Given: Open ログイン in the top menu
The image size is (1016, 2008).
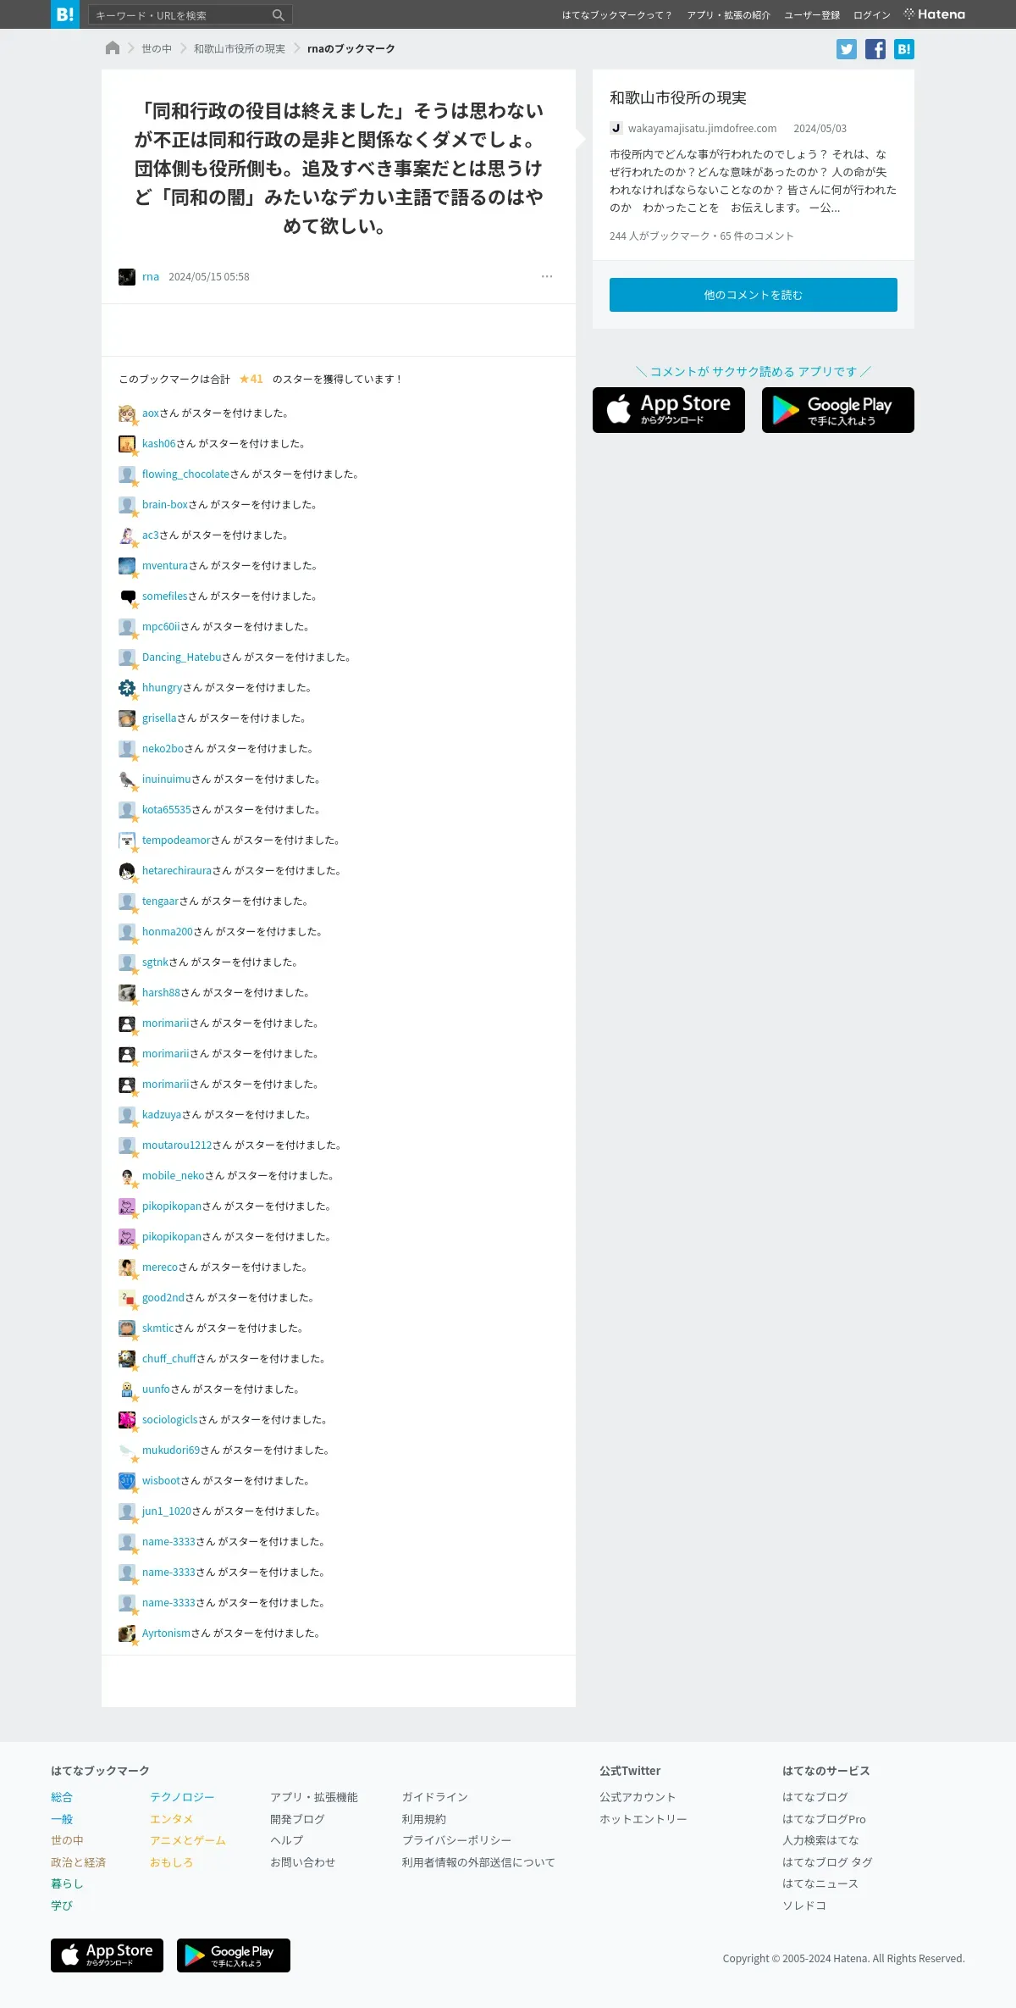Looking at the screenshot, I should point(872,15).
